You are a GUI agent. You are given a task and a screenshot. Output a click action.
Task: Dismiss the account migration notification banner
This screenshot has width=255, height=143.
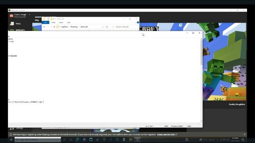pyautogui.click(x=244, y=134)
